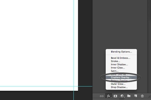The image size is (151, 100).
Task: Choose Blending Options from the menu
Action: (x=121, y=52)
